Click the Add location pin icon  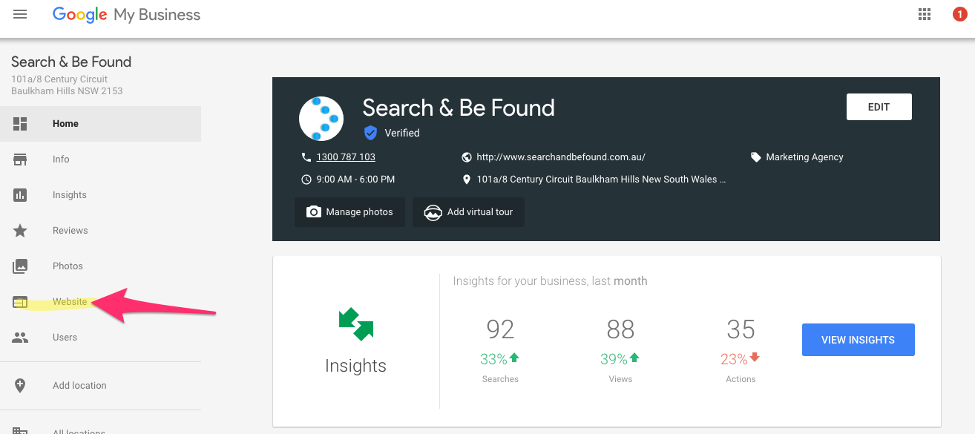(x=20, y=385)
